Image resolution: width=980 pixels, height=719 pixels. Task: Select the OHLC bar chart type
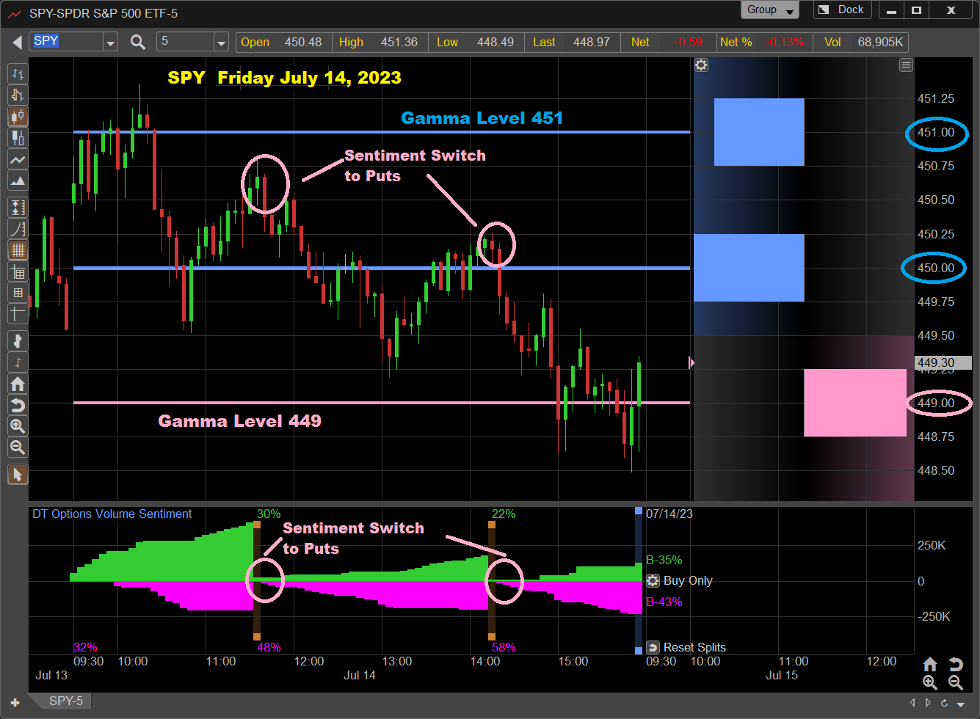tap(18, 74)
